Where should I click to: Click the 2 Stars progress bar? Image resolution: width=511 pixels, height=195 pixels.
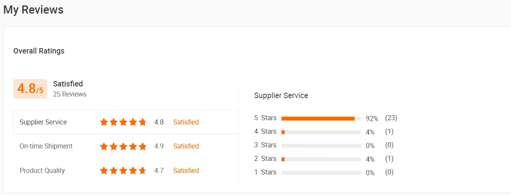pyautogui.click(x=321, y=159)
